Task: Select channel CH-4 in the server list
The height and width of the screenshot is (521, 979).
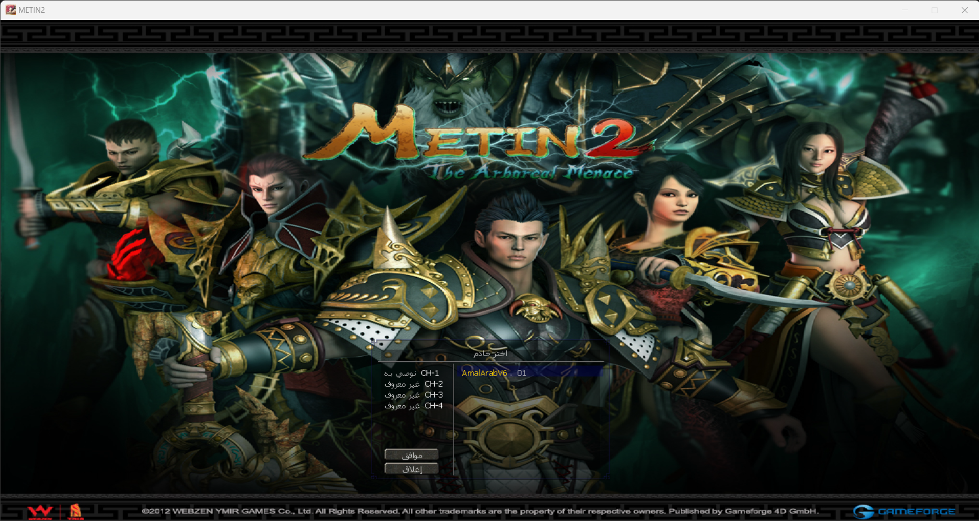Action: pos(414,406)
